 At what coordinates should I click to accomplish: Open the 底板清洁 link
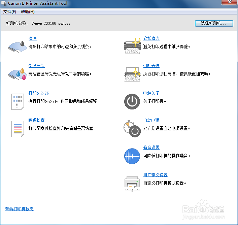point(151,38)
